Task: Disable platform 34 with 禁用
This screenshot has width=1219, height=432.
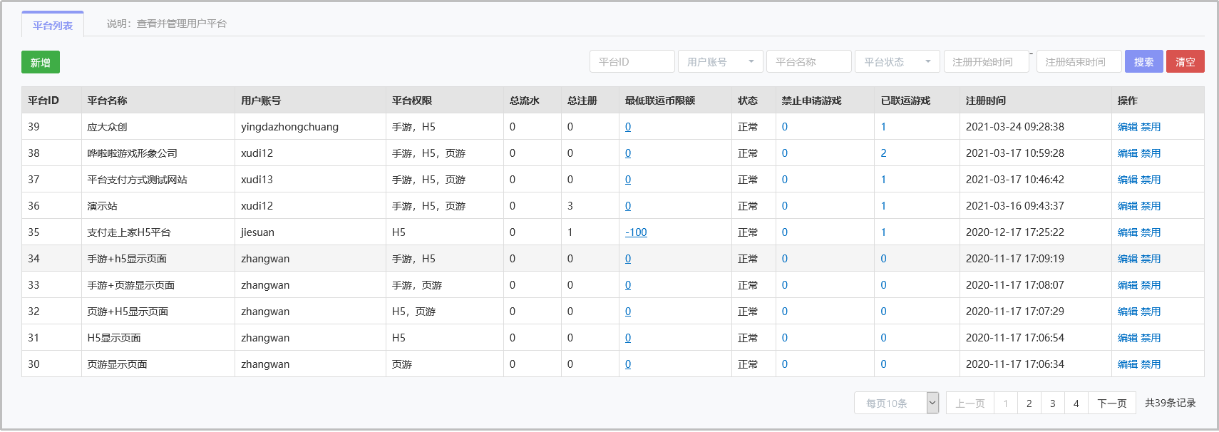Action: (1150, 259)
